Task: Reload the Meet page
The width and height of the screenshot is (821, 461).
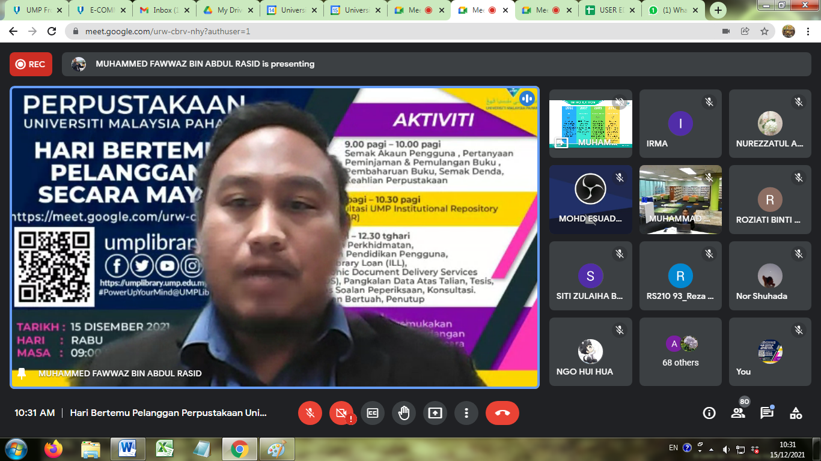Action: [x=52, y=31]
